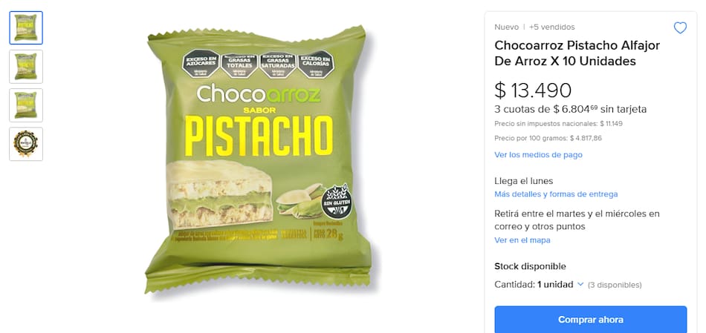Click the $ 13.490 price
The image size is (706, 333).
tap(533, 90)
